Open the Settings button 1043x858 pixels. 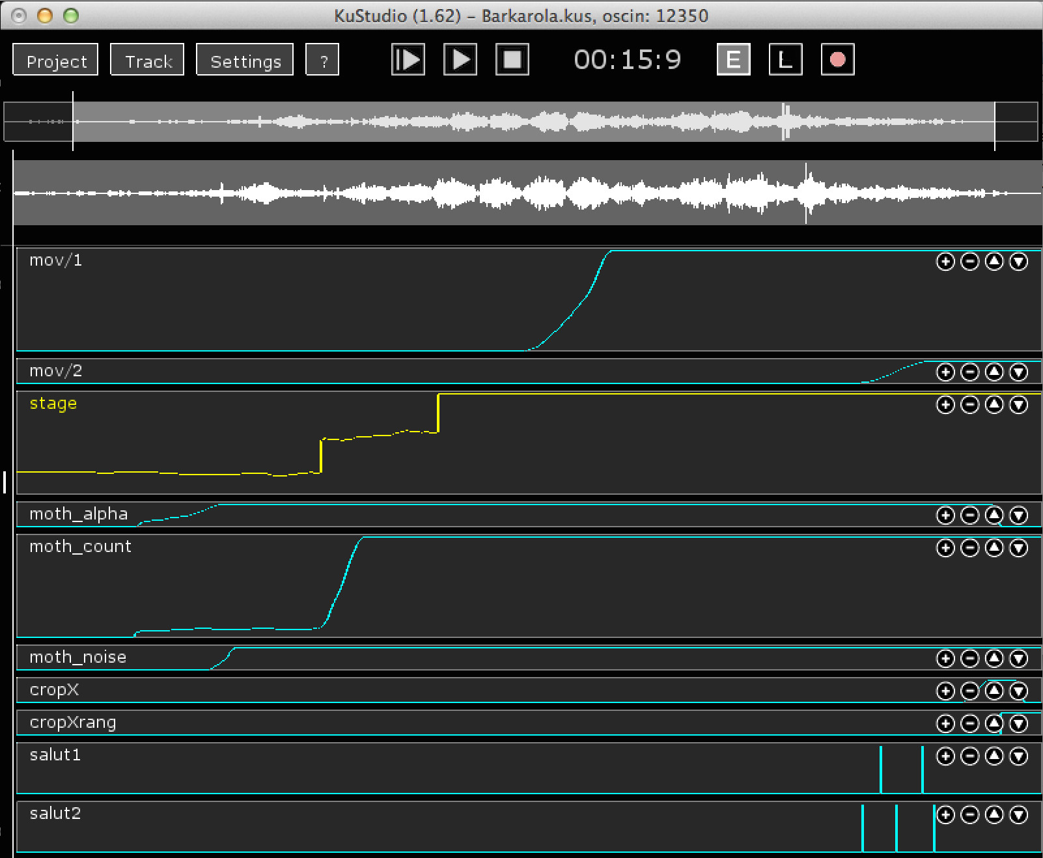[245, 60]
